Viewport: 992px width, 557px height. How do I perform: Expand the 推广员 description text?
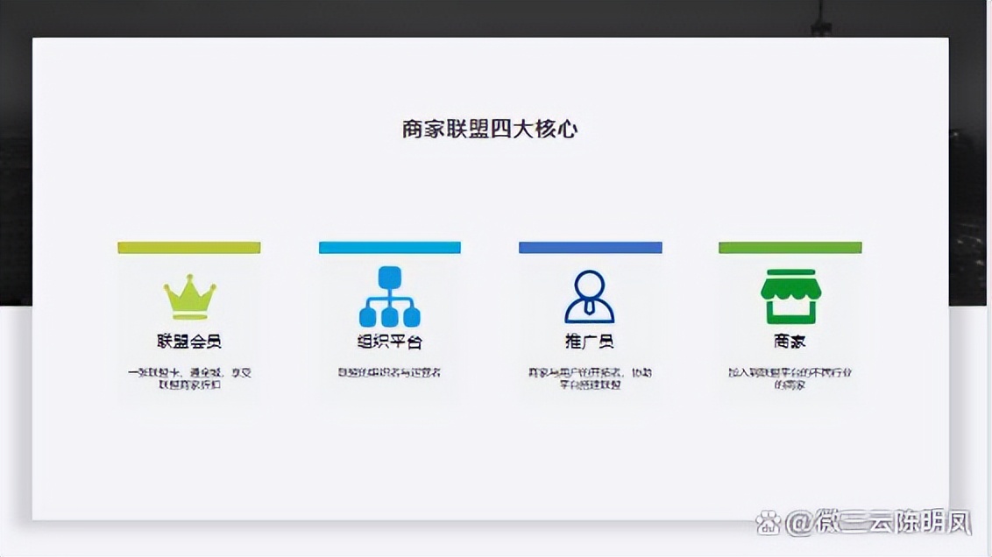click(x=590, y=377)
